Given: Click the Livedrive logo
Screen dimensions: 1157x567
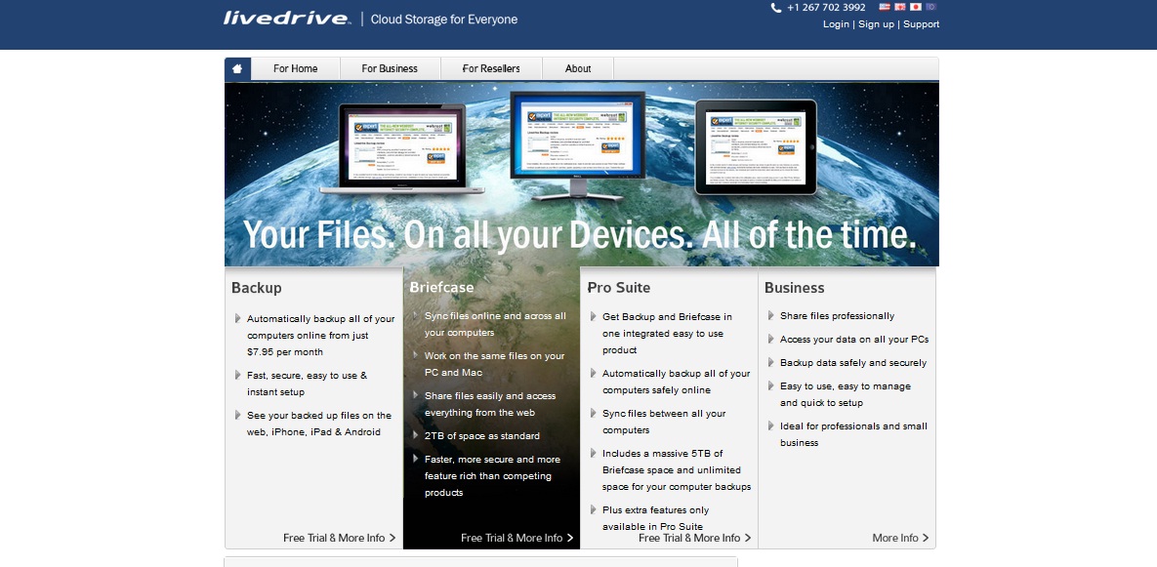Looking at the screenshot, I should (286, 19).
